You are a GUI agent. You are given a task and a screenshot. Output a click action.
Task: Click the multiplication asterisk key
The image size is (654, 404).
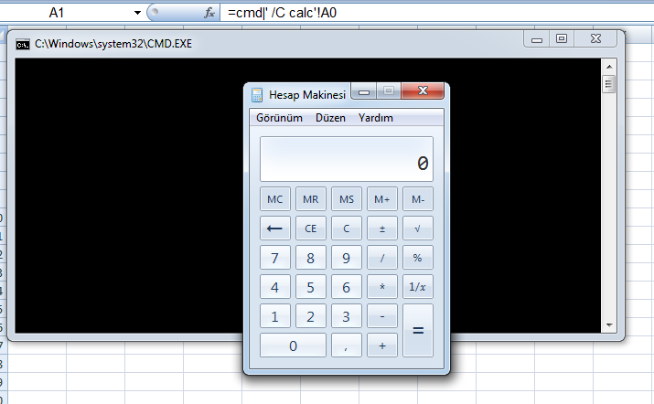pos(382,287)
